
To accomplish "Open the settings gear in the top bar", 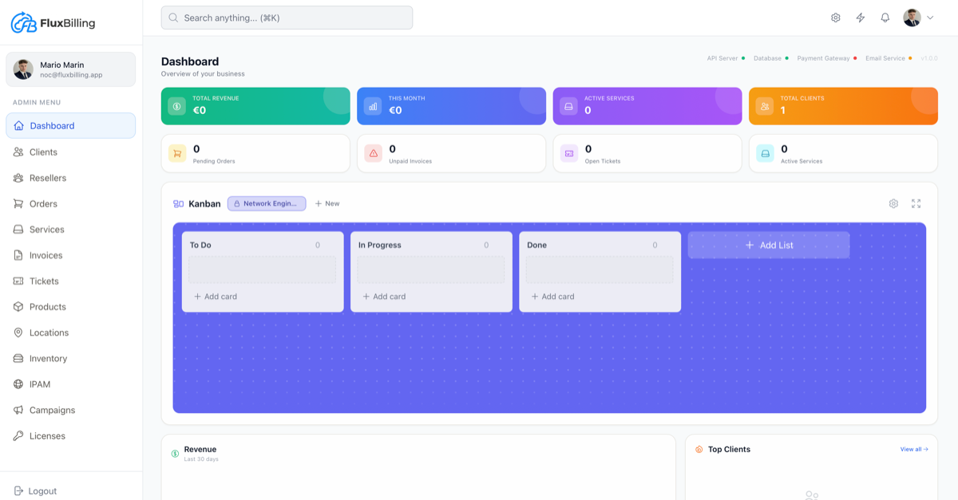I will 835,17.
